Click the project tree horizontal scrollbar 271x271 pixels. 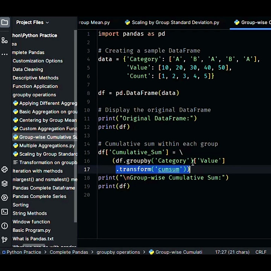click(x=34, y=245)
